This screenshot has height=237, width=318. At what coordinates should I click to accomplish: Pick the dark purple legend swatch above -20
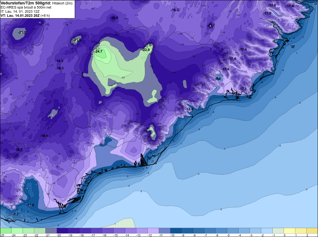pyautogui.click(x=62, y=231)
